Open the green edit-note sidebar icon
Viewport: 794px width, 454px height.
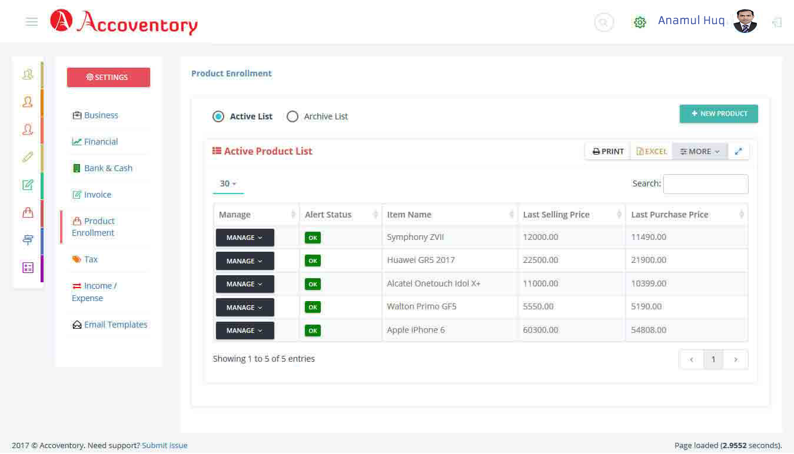click(28, 185)
